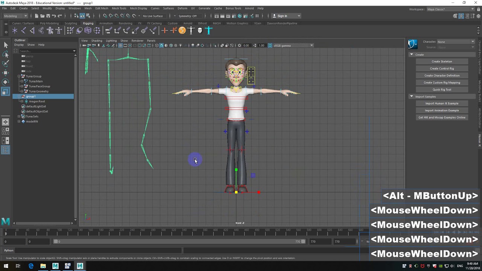Toggle Select by hierarchy mode
The height and width of the screenshot is (271, 482).
(x=76, y=16)
